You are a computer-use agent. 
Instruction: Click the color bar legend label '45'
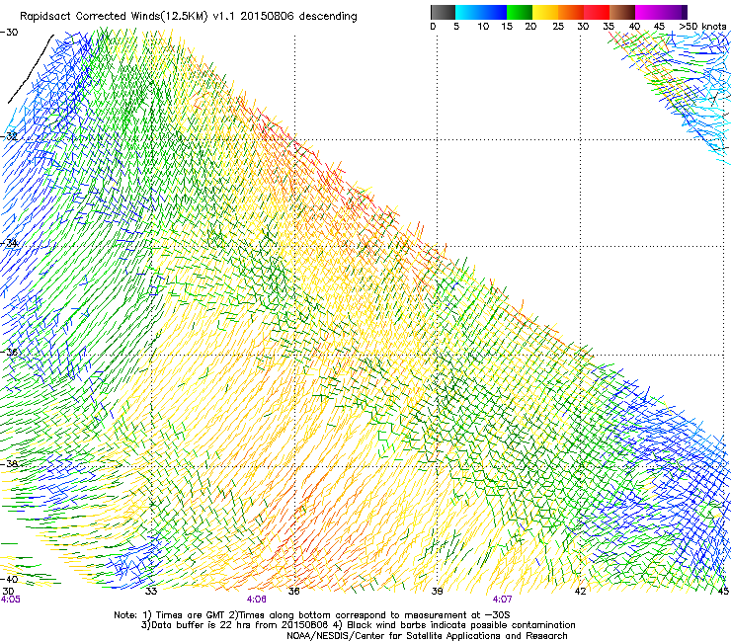tap(659, 27)
